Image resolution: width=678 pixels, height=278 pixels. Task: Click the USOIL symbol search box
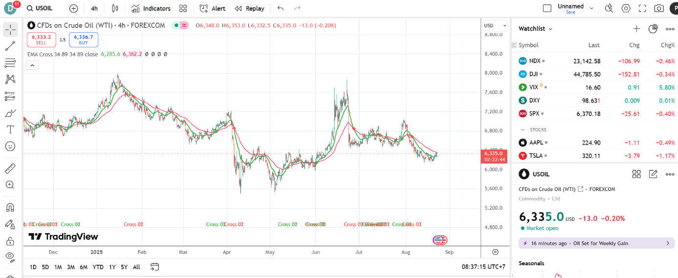[40, 8]
